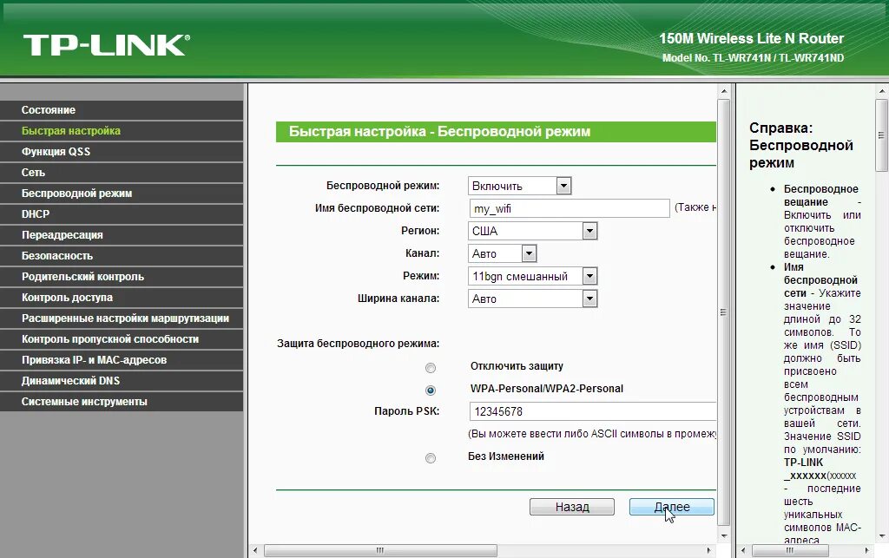The height and width of the screenshot is (558, 889).
Task: Click help panel horizontal scrollbar left arrow
Action: tap(744, 550)
